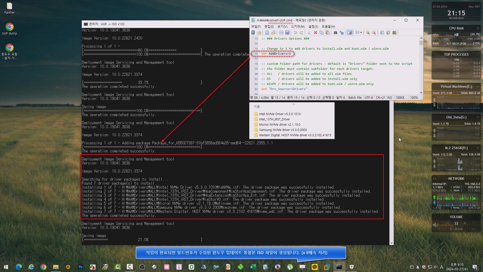Click the Replace icon in Notepad2 toolbar
The height and width of the screenshot is (272, 483).
click(342, 32)
